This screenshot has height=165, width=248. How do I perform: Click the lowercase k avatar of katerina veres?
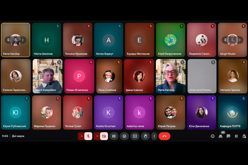click(139, 112)
